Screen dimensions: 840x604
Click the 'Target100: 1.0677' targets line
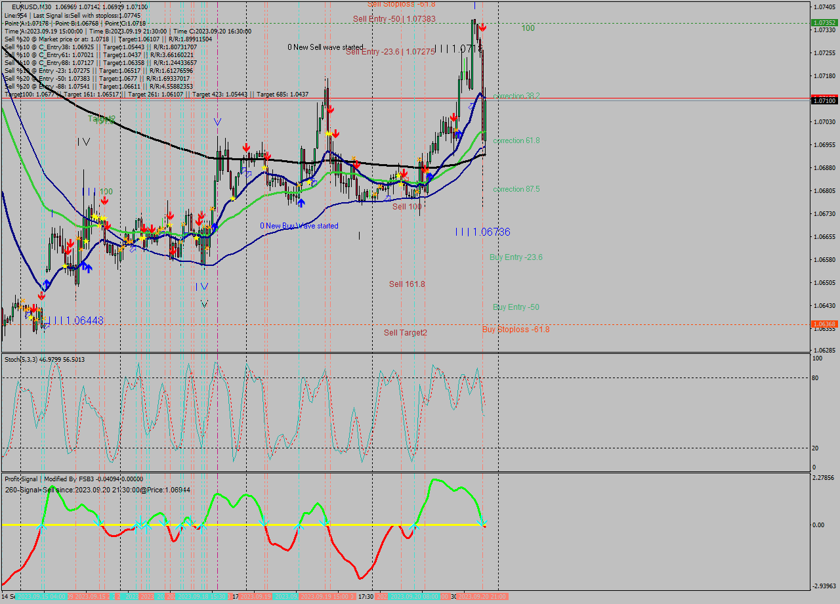[156, 95]
